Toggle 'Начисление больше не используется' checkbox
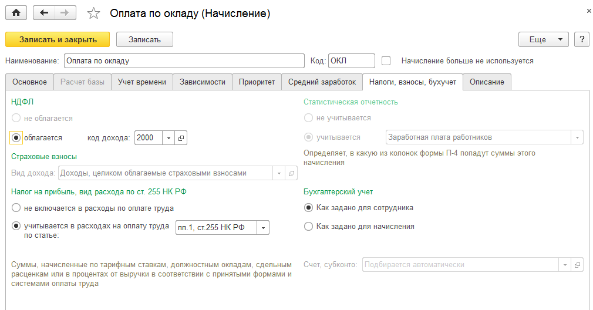Viewport: 593px width, 310px height. click(386, 61)
